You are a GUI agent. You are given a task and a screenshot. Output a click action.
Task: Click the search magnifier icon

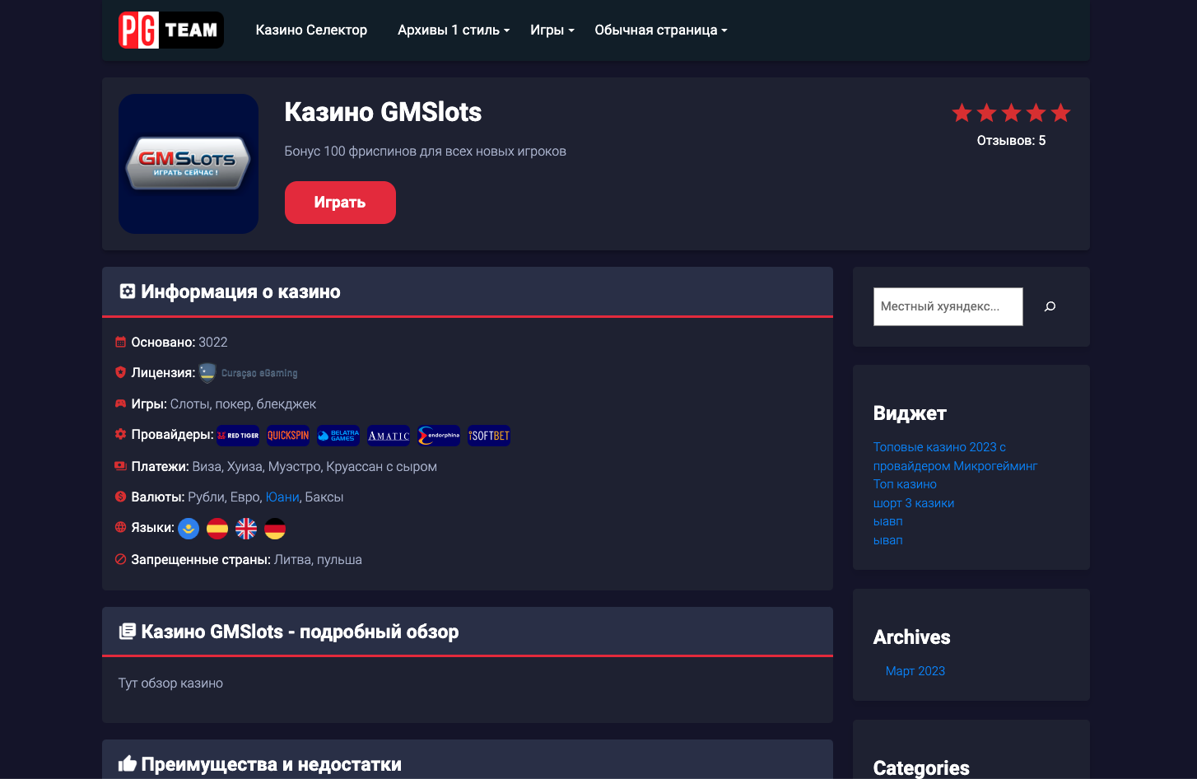(1050, 306)
